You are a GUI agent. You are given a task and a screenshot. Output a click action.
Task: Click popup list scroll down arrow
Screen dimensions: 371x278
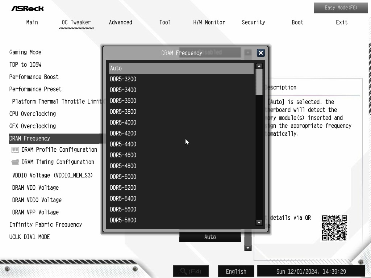(x=259, y=223)
